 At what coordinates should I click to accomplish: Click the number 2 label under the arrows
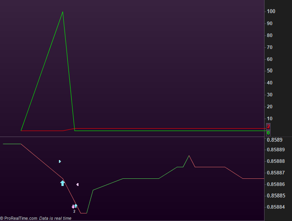(x=74, y=211)
